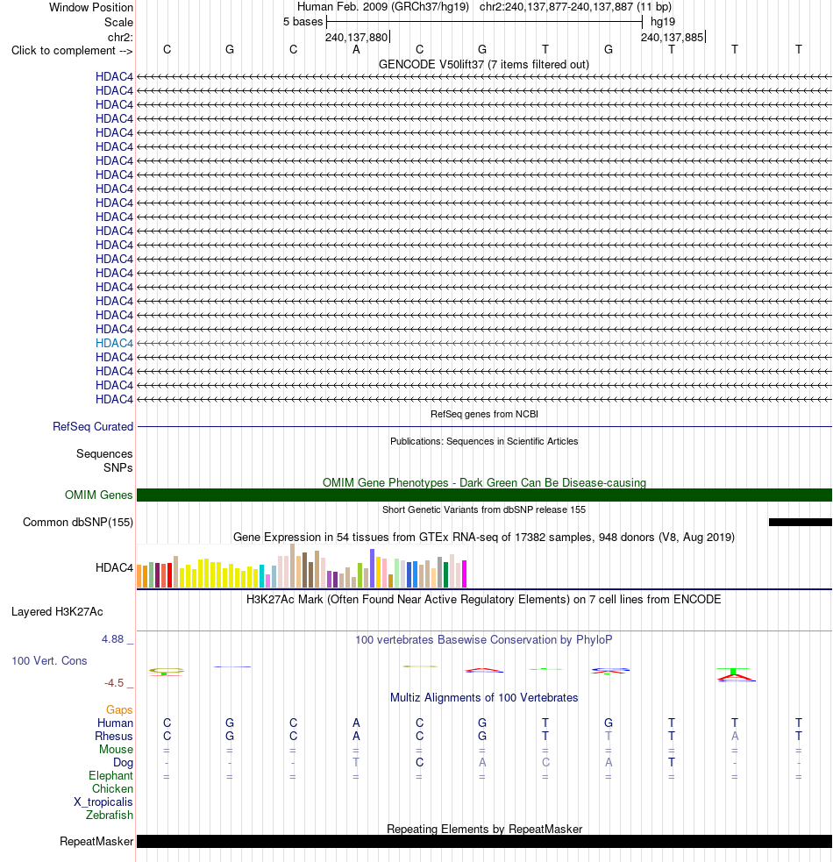The height and width of the screenshot is (862, 833).
Task: Click the SNPs subtrack label
Action: coord(117,468)
